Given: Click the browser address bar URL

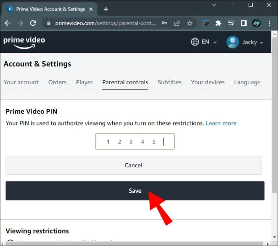Looking at the screenshot, I should [x=105, y=23].
